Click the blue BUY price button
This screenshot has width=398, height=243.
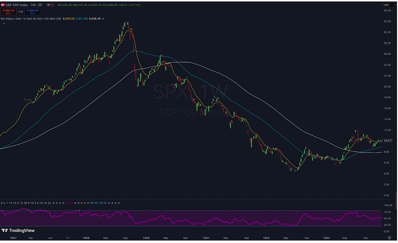[33, 11]
